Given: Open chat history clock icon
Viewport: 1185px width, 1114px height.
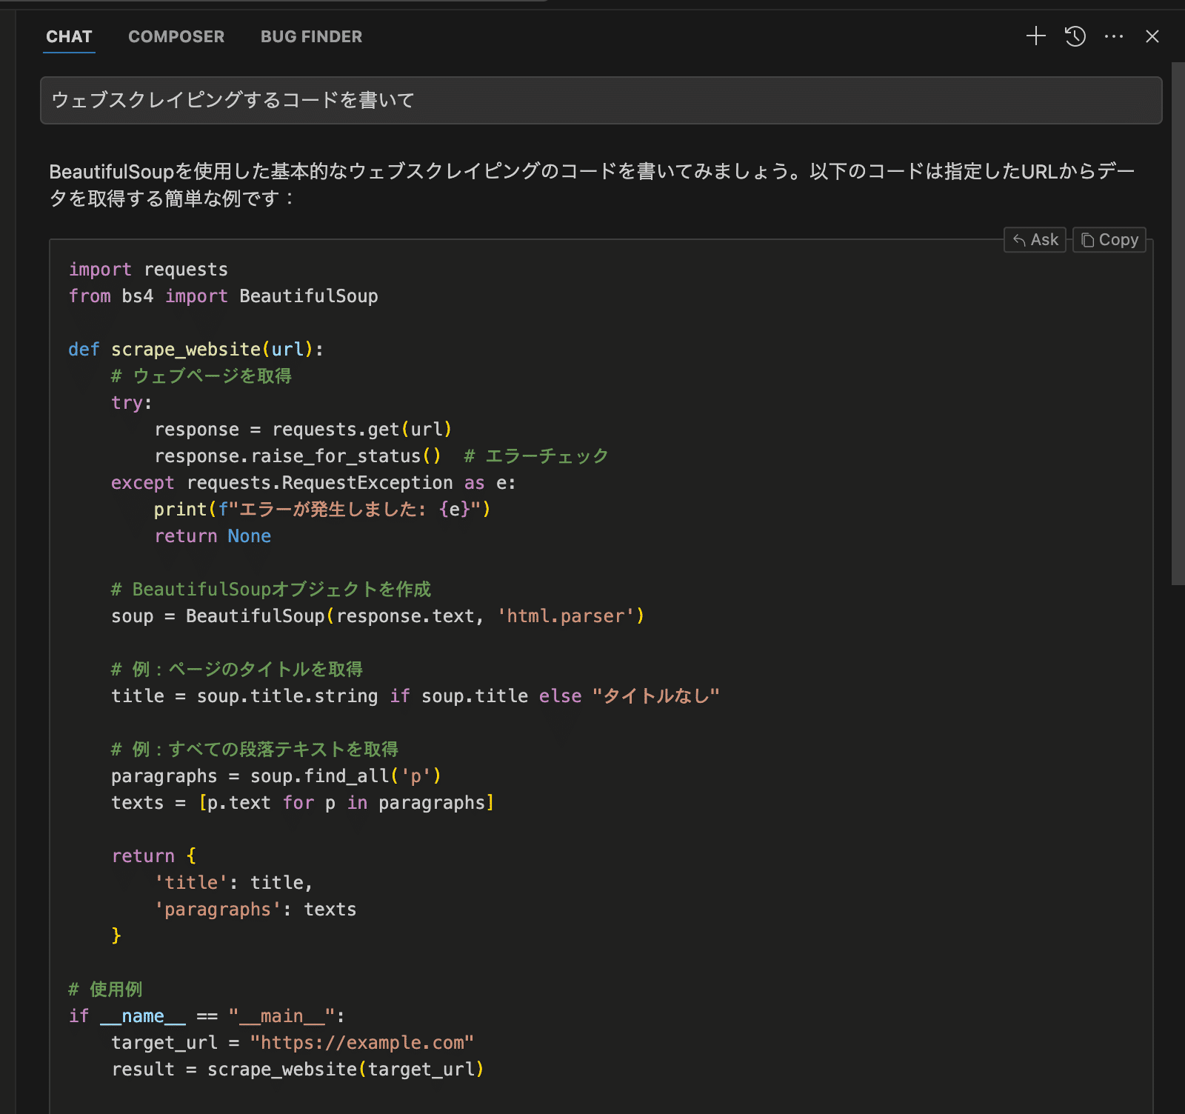Looking at the screenshot, I should pyautogui.click(x=1075, y=36).
